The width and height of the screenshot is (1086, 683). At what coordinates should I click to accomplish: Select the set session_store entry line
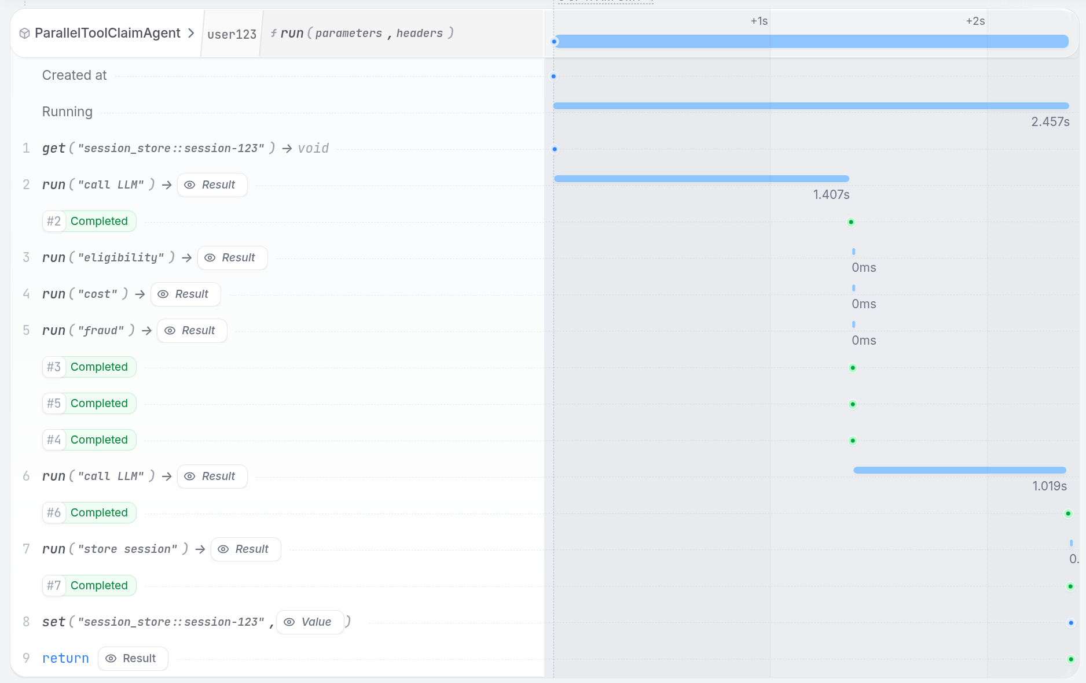(196, 622)
